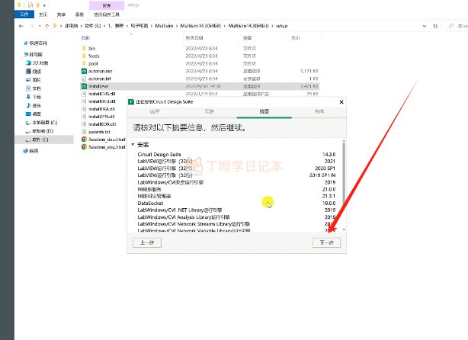Viewport: 468px width, 340px height.
Task: Open recent locations dropdown in Explorer
Action: [40, 26]
